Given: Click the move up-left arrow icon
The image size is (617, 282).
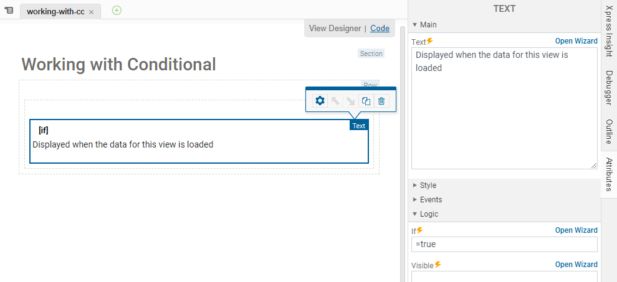Looking at the screenshot, I should pyautogui.click(x=335, y=101).
